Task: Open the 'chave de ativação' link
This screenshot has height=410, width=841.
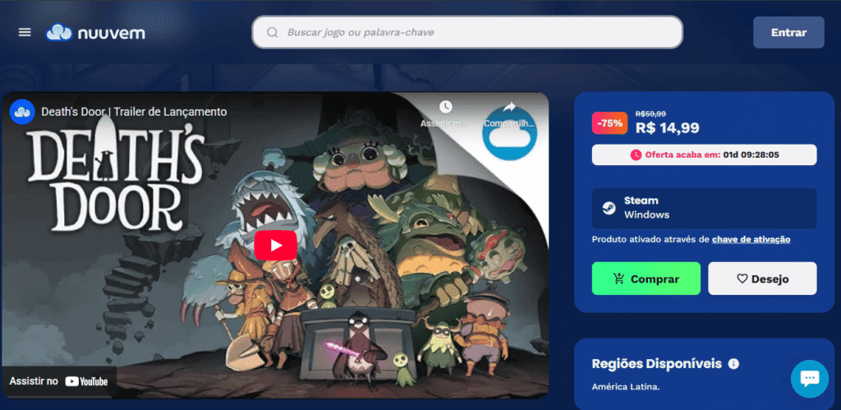Action: [751, 239]
